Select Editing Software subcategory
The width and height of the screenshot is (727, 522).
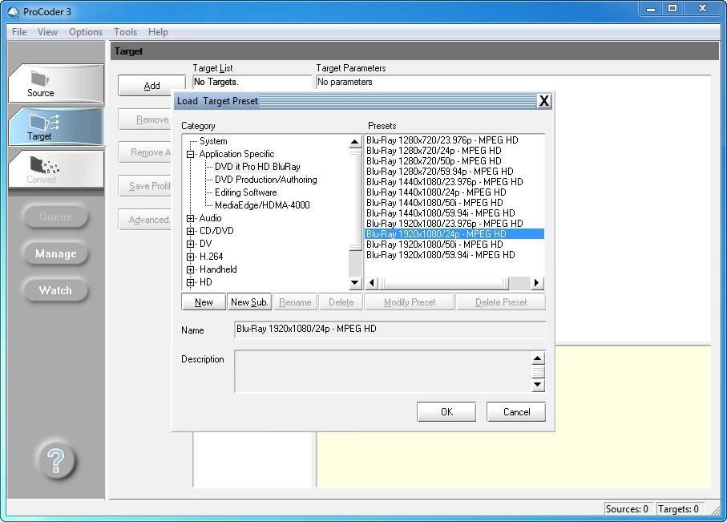coord(246,192)
